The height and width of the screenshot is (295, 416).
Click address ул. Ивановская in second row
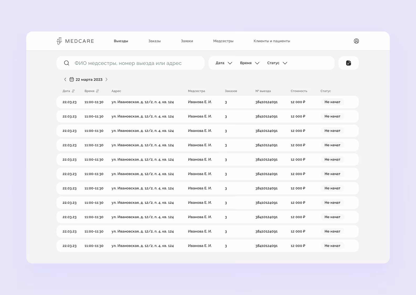pyautogui.click(x=143, y=116)
